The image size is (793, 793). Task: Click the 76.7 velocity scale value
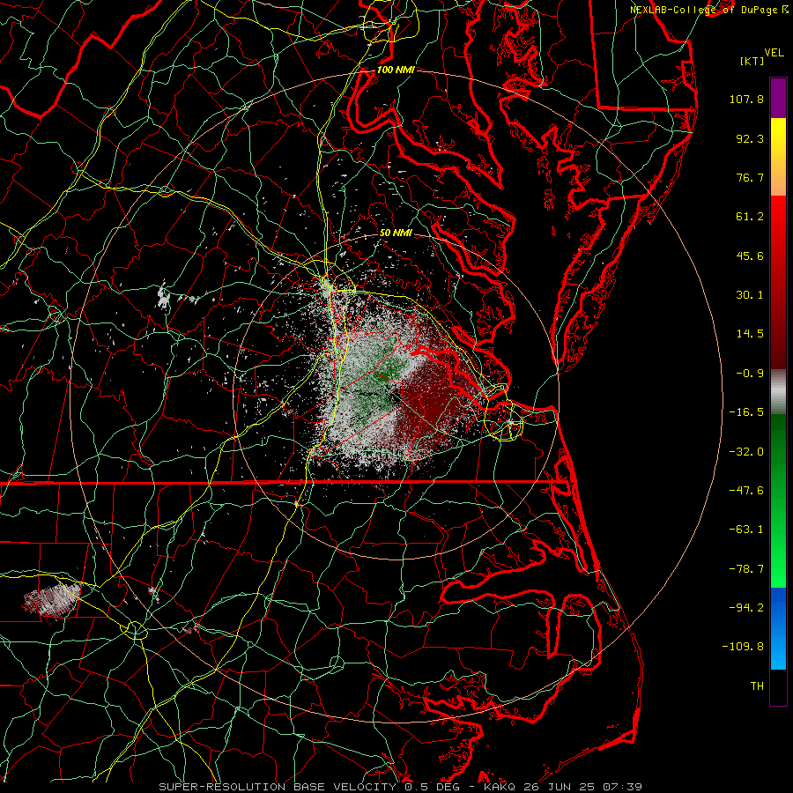point(750,177)
